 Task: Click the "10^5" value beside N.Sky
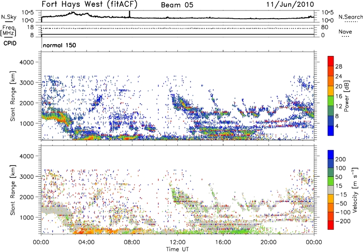(x=28, y=12)
